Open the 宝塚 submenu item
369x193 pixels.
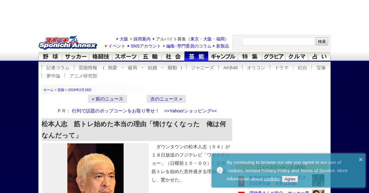coord(321,68)
